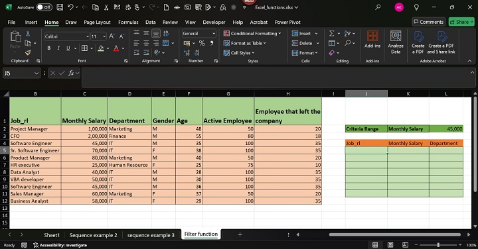478x249 pixels.
Task: Click Insert Function fx icon
Action: click(x=71, y=74)
